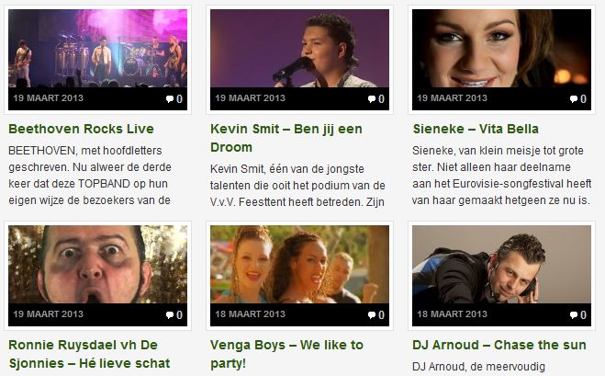Open Venga Boys – We like to party! link
Image resolution: width=605 pixels, height=376 pixels.
(x=286, y=354)
